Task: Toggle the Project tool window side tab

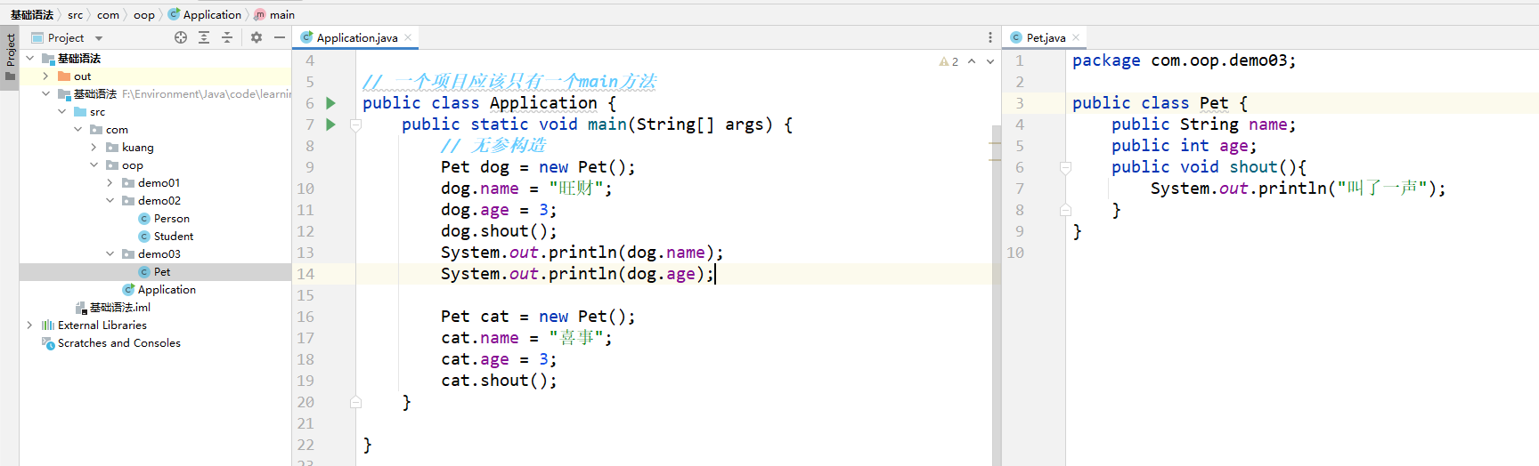Action: coord(10,56)
